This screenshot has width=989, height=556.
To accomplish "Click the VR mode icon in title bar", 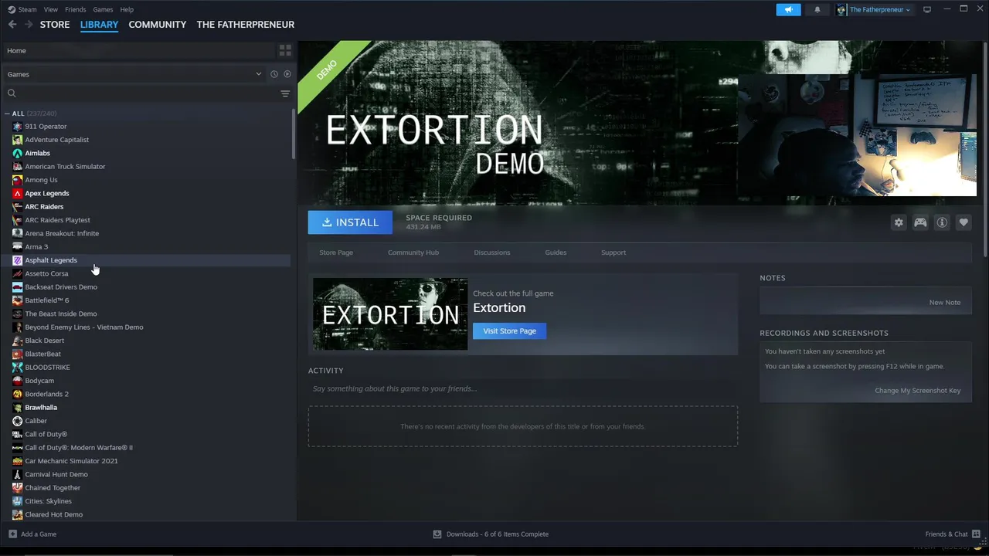I will [927, 9].
